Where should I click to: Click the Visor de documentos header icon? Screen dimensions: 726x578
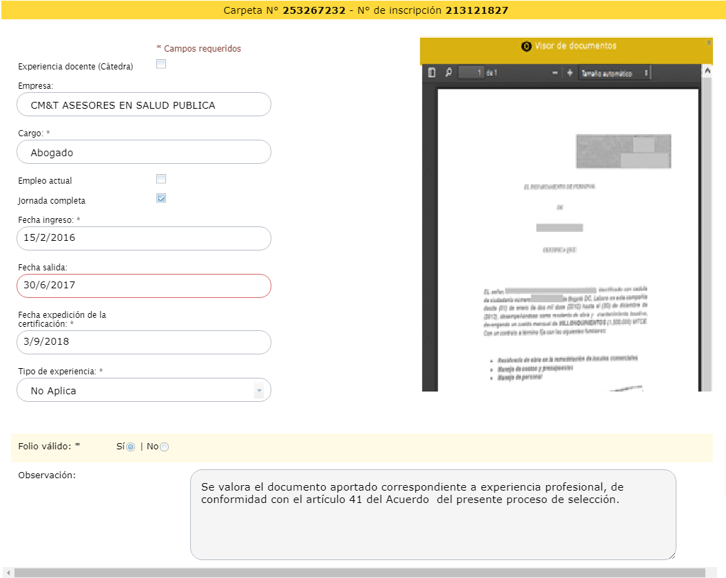coord(526,47)
